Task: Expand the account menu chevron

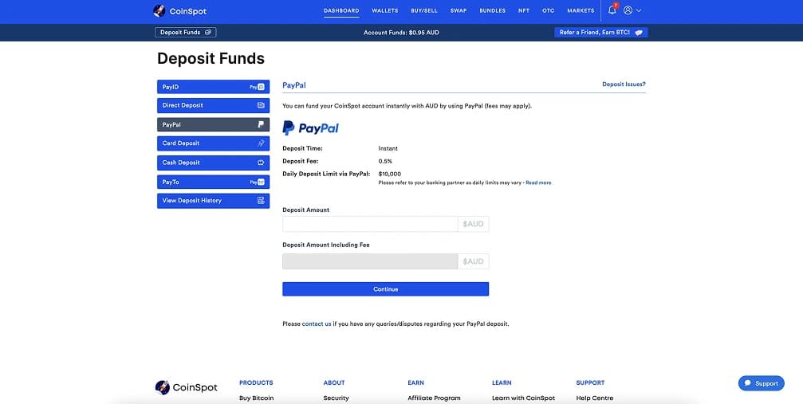Action: point(639,10)
